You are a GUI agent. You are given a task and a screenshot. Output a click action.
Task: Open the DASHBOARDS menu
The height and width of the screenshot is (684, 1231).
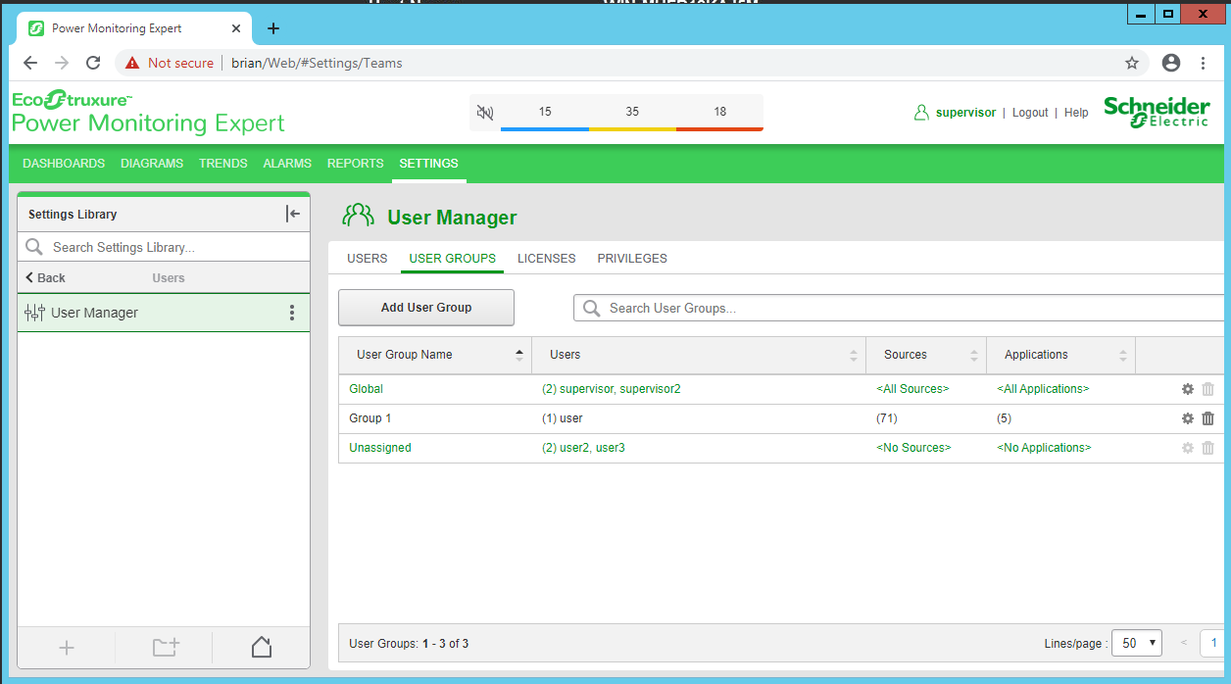(64, 164)
